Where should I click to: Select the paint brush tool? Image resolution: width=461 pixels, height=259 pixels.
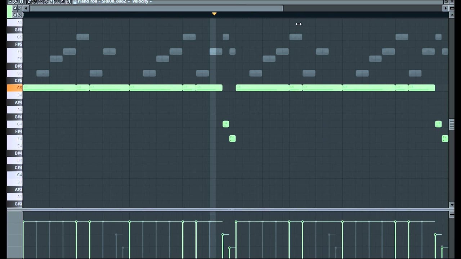coord(35,1)
